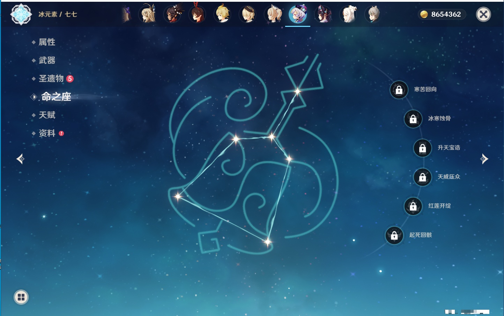Select the long-haired avatar with blue hair ornament
Screen dimensions: 504x316
147,14
